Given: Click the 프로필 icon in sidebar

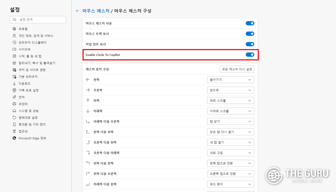Looking at the screenshot, I should (14, 29).
